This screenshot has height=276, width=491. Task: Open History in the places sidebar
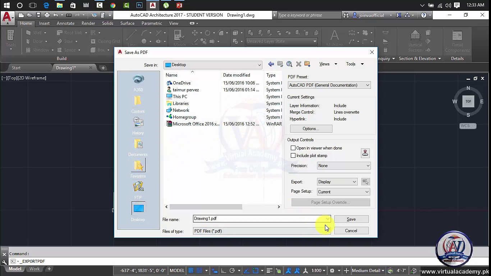click(x=138, y=126)
